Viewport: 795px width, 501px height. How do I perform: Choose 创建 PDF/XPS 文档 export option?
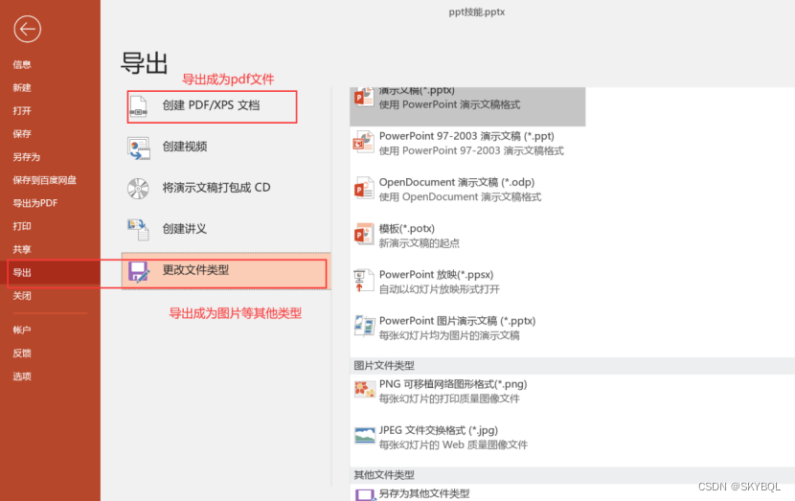(212, 106)
